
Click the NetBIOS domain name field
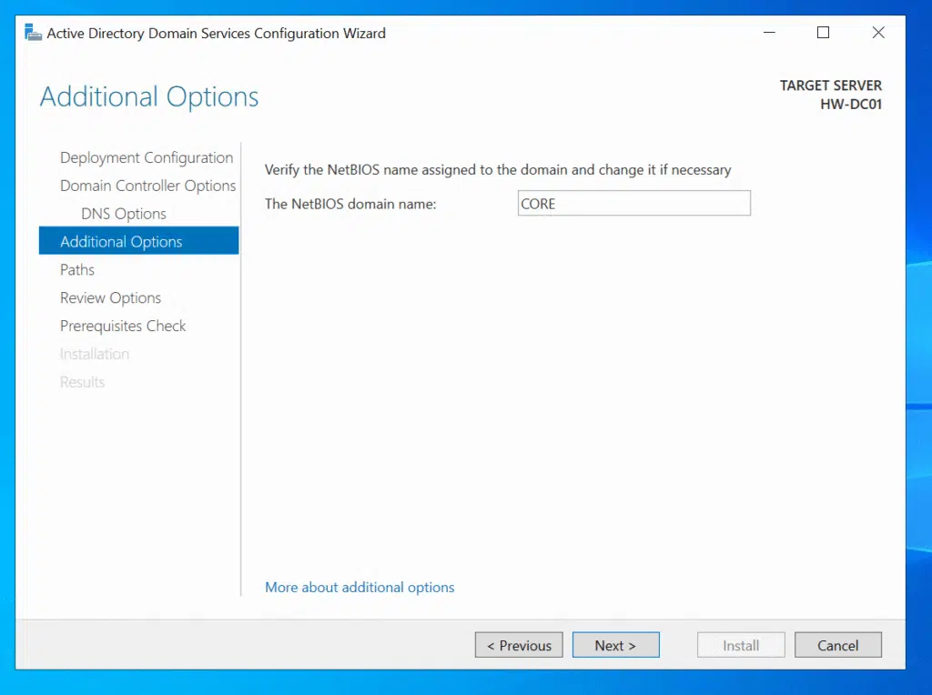tap(633, 204)
